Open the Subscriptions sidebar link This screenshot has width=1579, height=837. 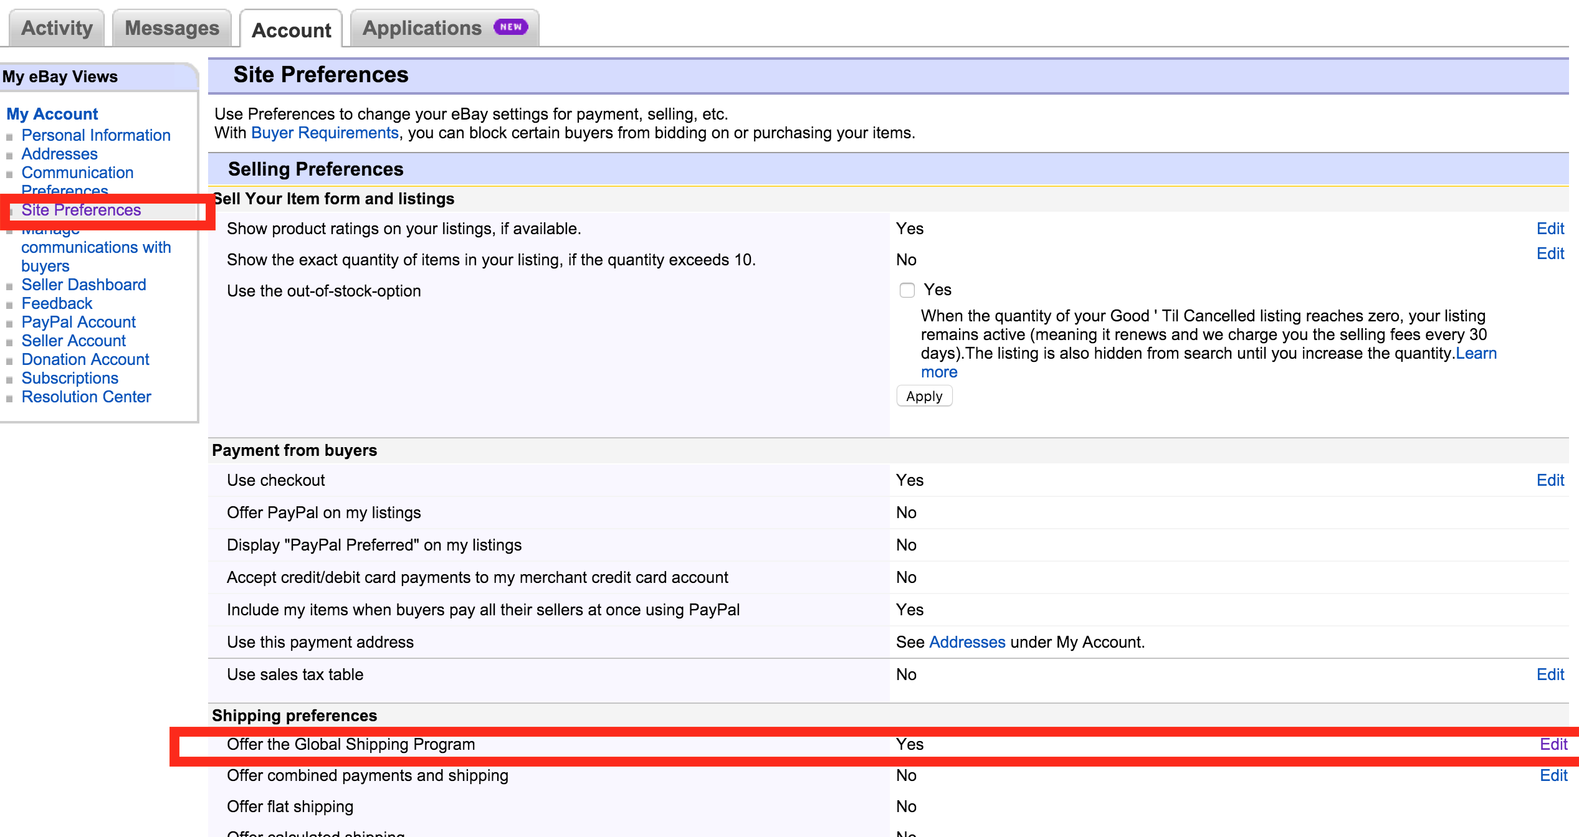[70, 378]
